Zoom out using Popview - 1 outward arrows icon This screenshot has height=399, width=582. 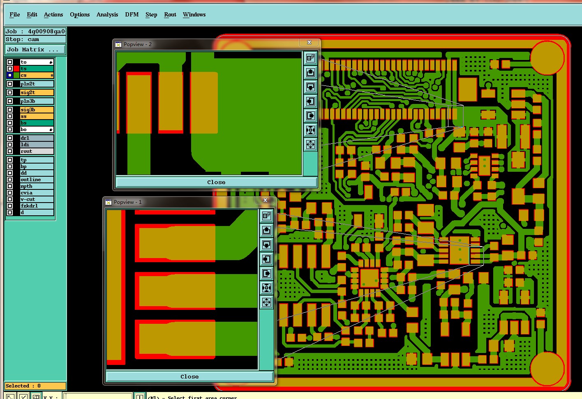267,302
